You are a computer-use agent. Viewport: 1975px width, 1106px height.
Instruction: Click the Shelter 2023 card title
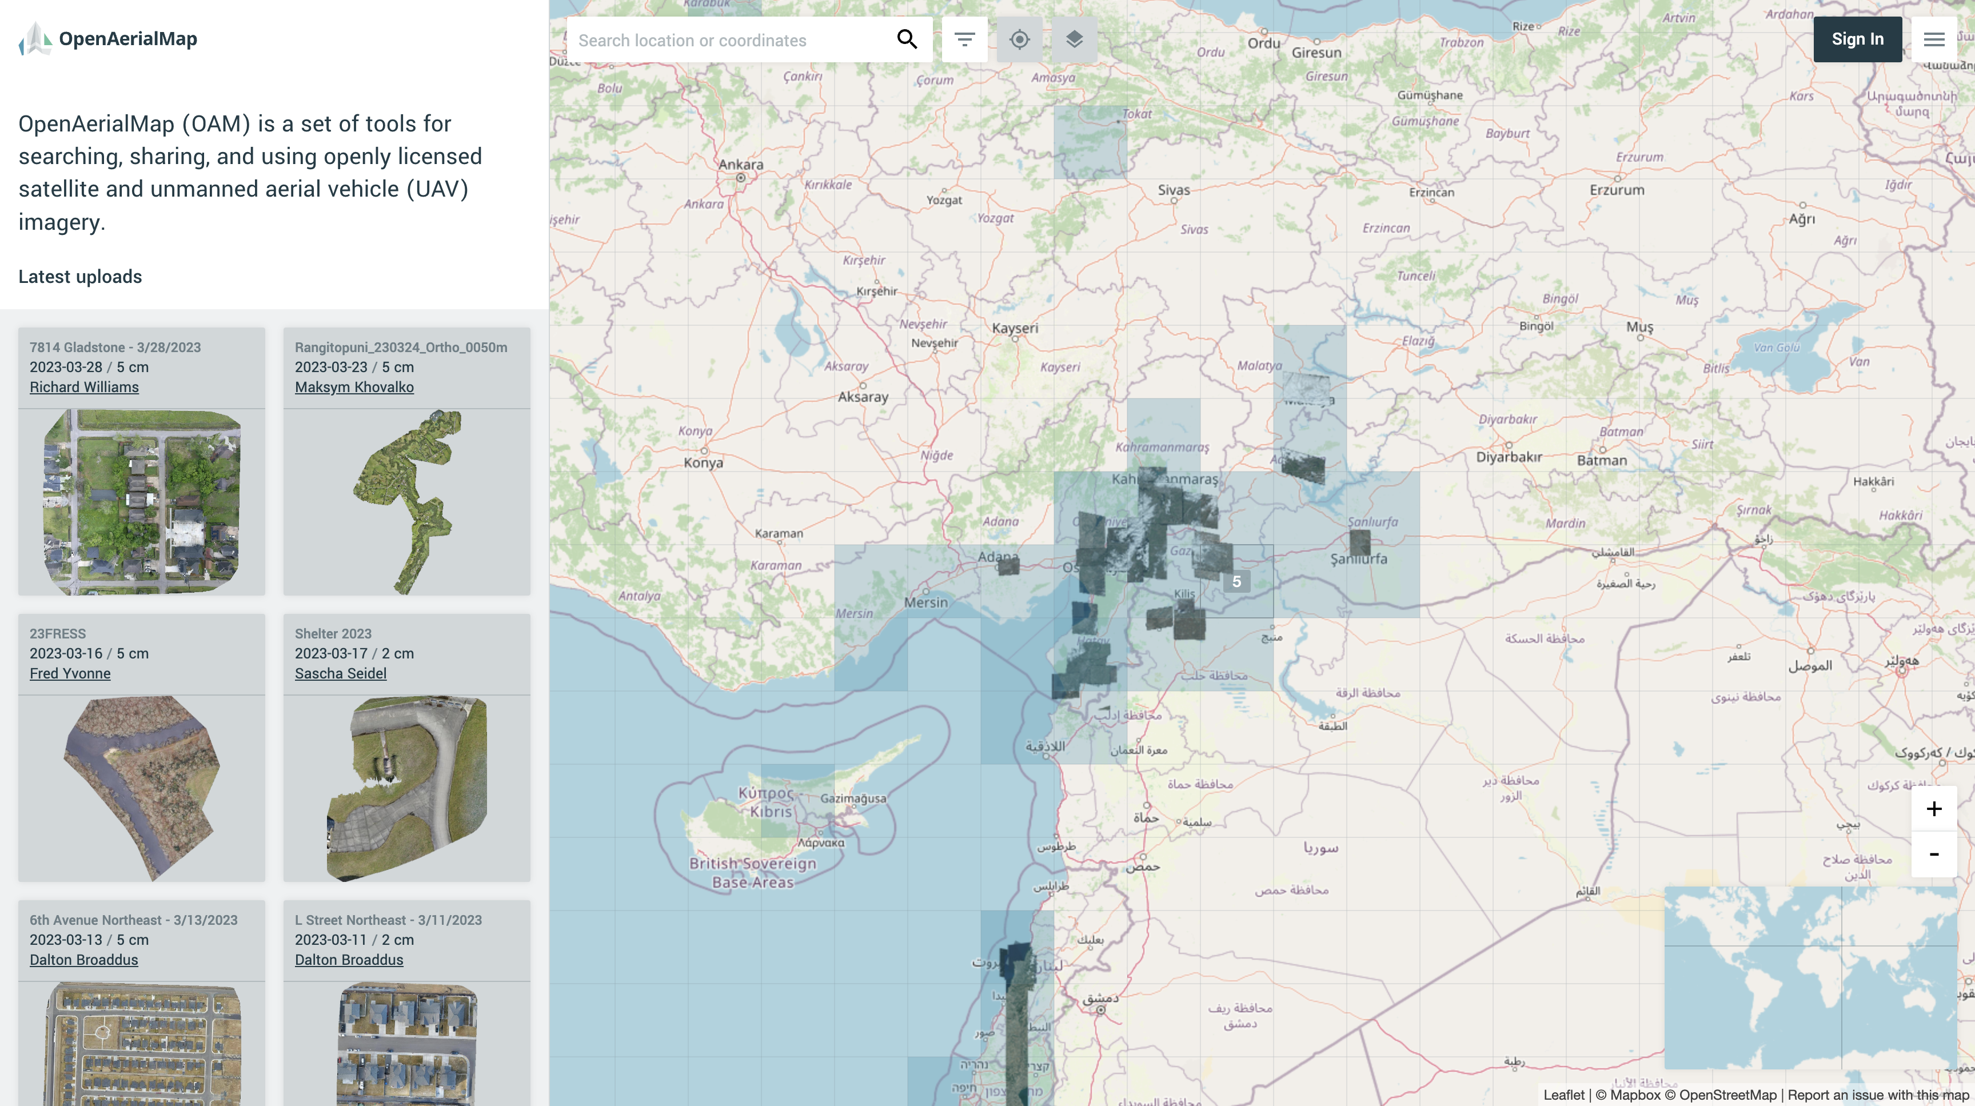pyautogui.click(x=333, y=634)
